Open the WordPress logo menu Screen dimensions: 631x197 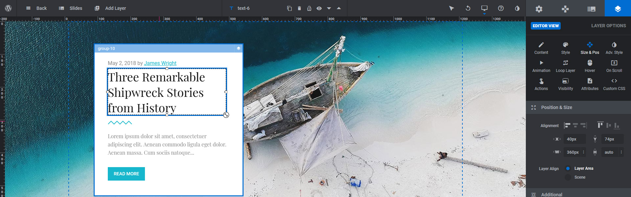(9, 8)
